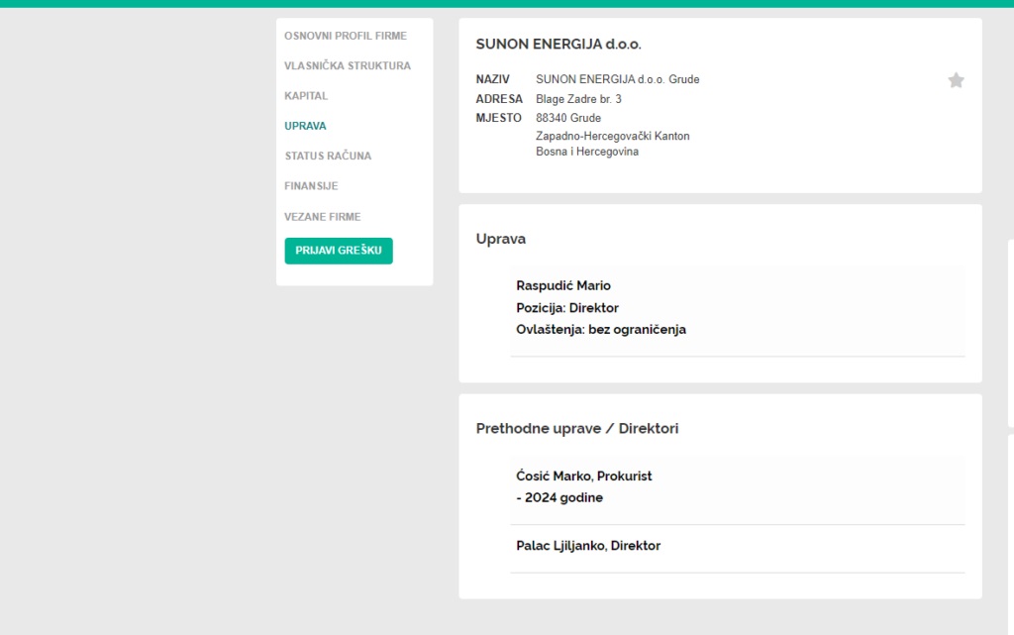
Task: Select the address text Blage Zadre br. 3
Action: tap(578, 99)
